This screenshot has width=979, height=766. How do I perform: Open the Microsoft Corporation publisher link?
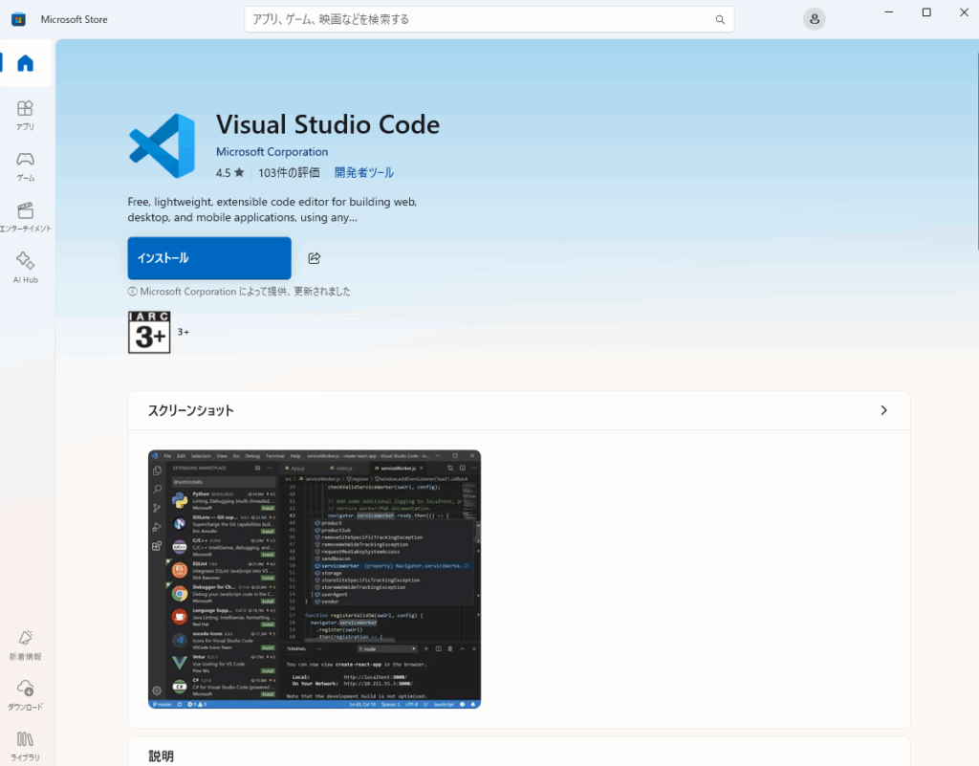pos(272,152)
